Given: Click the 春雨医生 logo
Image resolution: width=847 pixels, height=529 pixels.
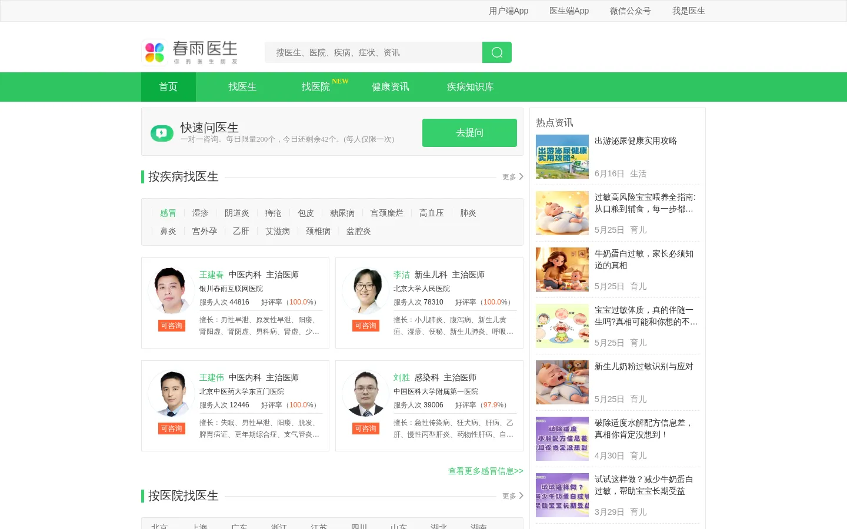Looking at the screenshot, I should click(191, 52).
